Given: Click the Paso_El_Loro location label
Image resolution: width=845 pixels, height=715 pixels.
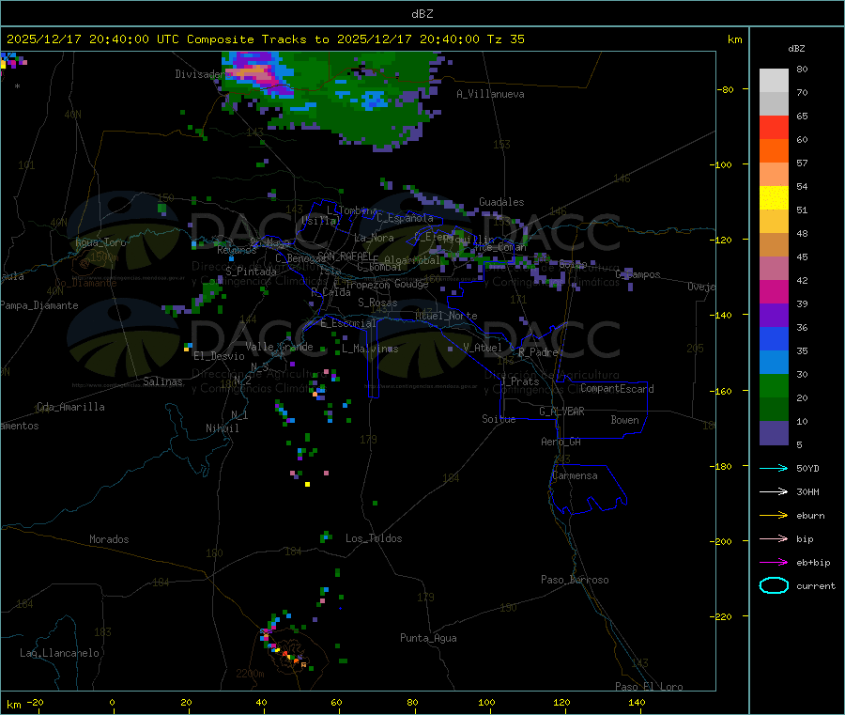Looking at the screenshot, I should pyautogui.click(x=649, y=687).
